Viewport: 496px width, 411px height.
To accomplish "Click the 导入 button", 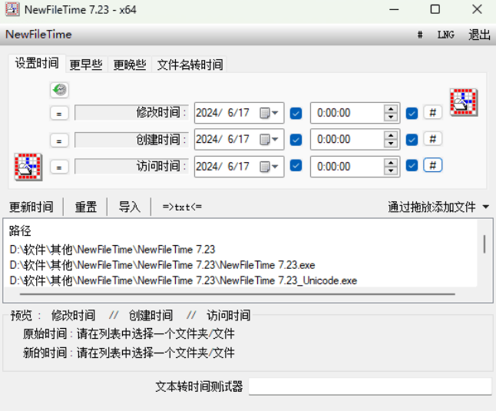I will pos(129,207).
